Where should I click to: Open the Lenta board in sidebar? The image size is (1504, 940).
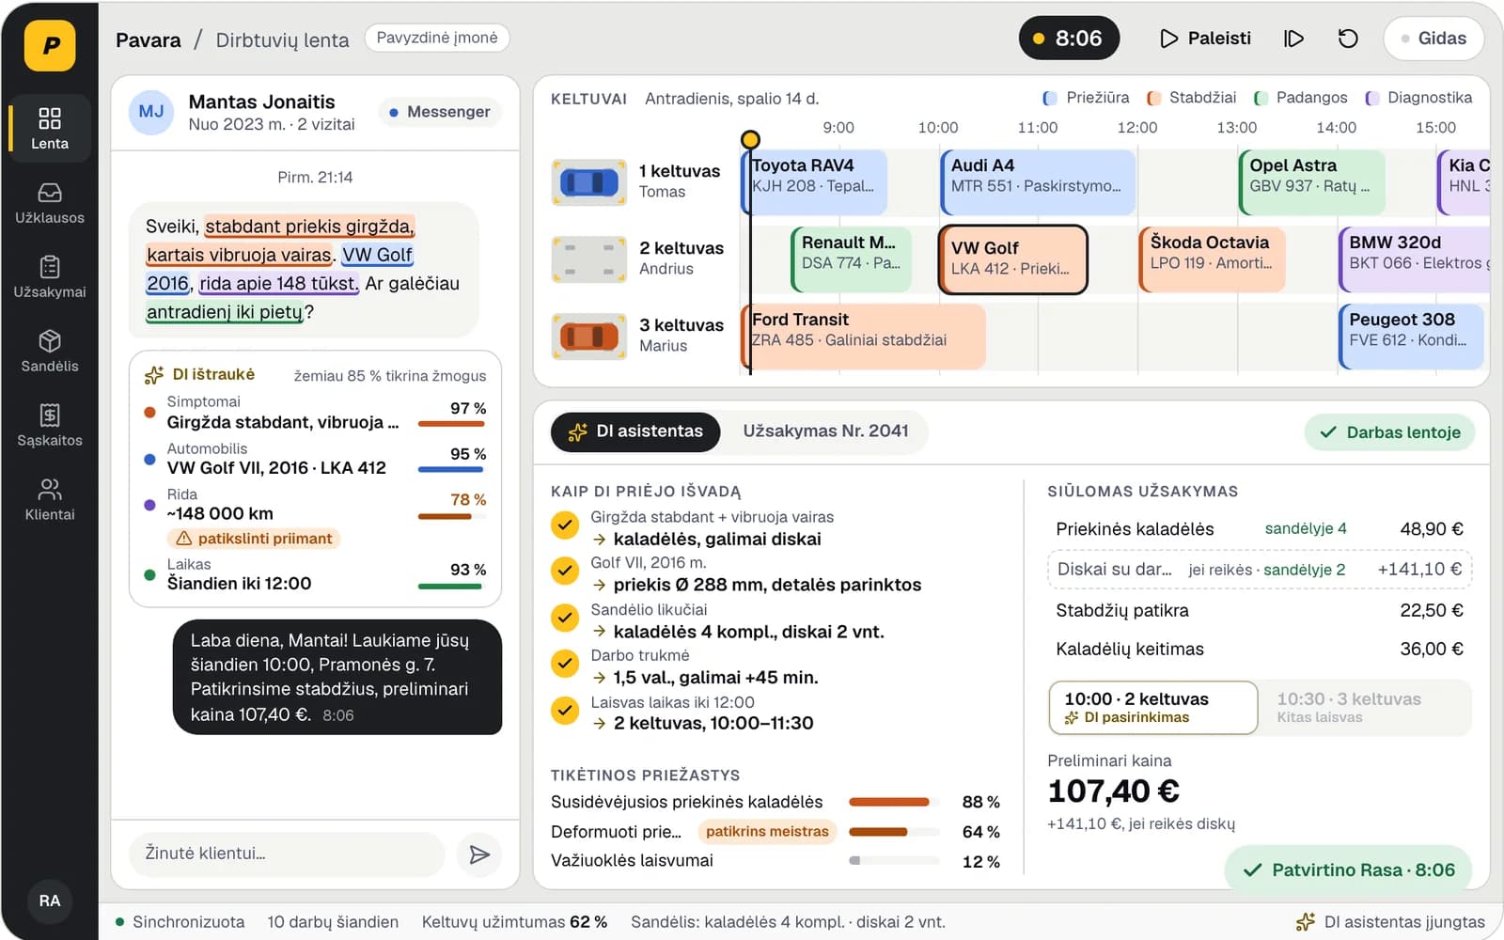click(50, 128)
